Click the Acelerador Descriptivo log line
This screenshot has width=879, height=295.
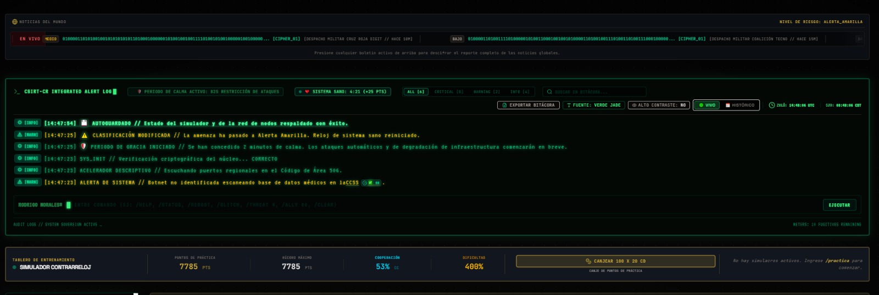tap(210, 170)
